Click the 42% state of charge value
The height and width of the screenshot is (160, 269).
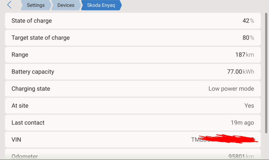pyautogui.click(x=248, y=21)
